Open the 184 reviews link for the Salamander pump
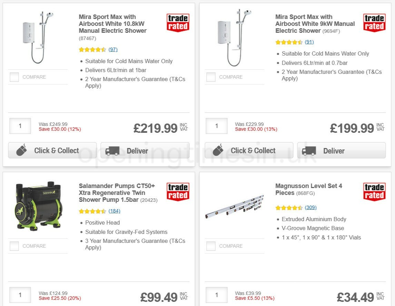 (114, 211)
